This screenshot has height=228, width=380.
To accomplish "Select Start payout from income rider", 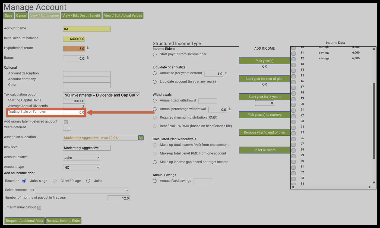I will click(x=155, y=54).
